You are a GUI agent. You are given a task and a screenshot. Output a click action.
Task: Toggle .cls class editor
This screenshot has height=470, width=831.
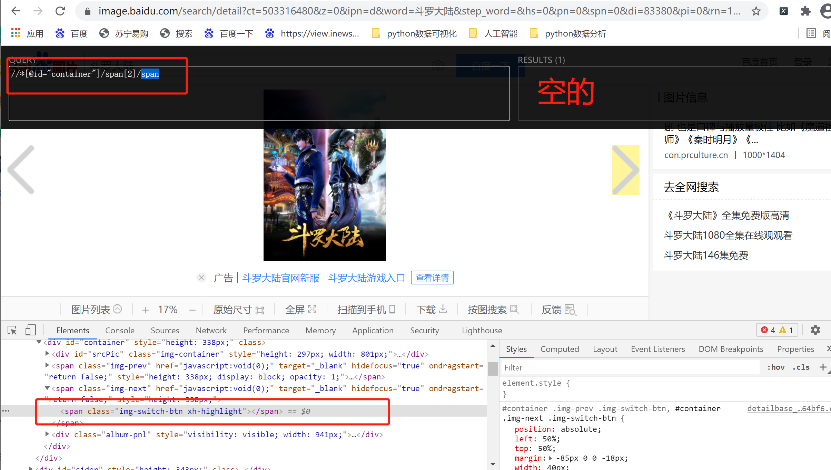[x=801, y=367]
